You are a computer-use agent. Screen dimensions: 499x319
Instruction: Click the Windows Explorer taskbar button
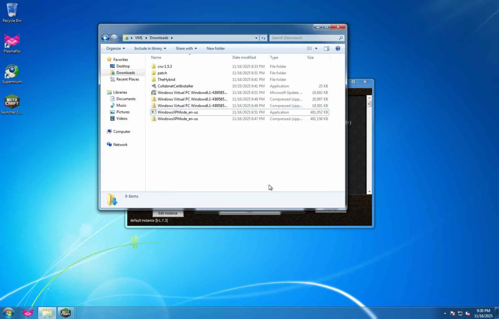click(x=47, y=313)
